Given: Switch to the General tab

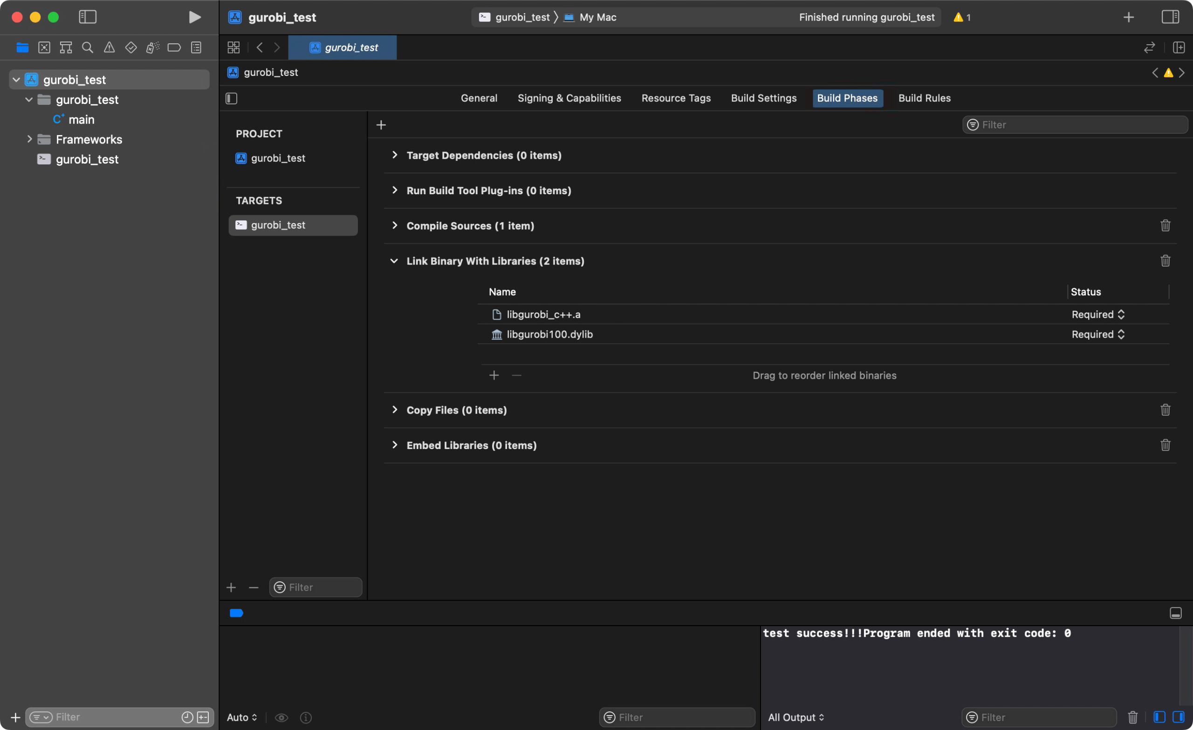Looking at the screenshot, I should (x=479, y=98).
